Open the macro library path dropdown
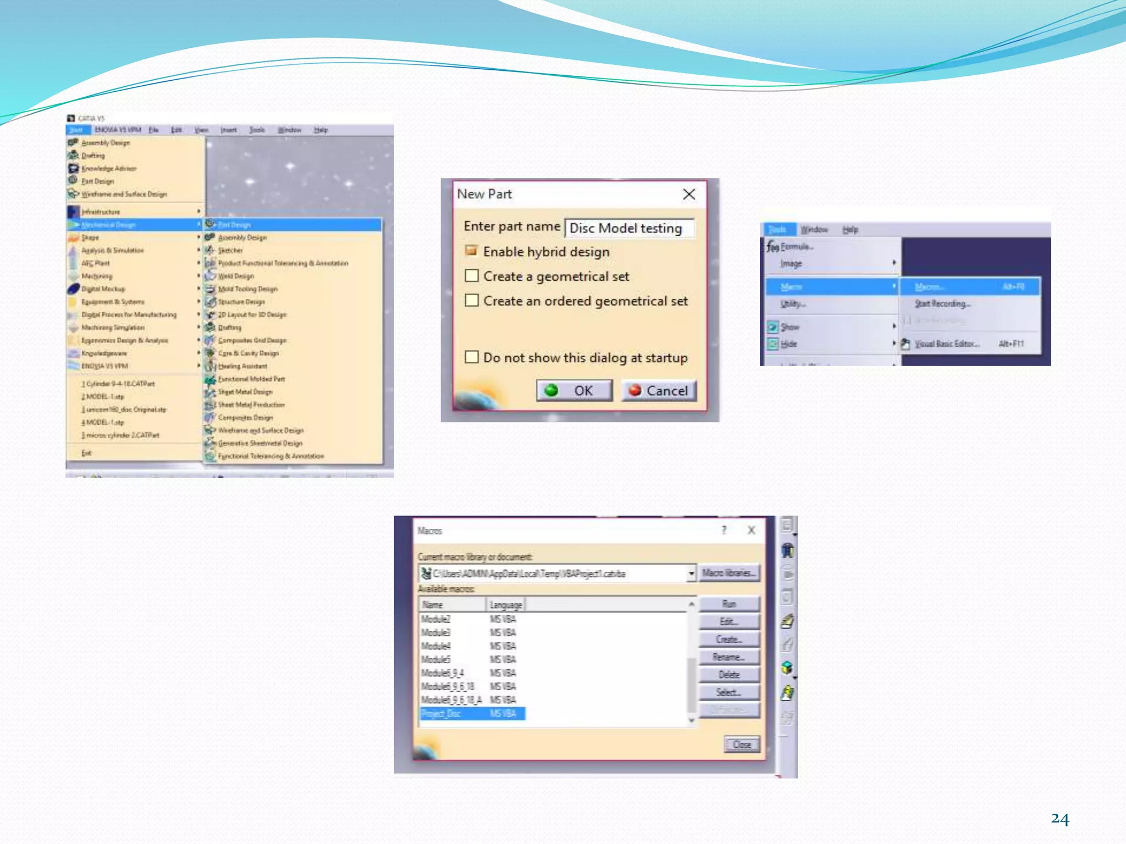 click(691, 574)
